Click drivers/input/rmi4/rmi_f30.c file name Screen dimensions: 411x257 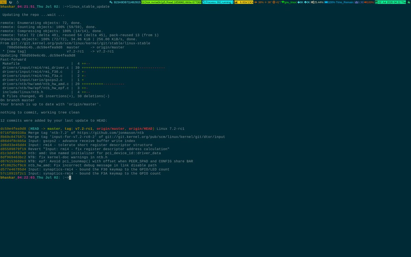coord(32,72)
